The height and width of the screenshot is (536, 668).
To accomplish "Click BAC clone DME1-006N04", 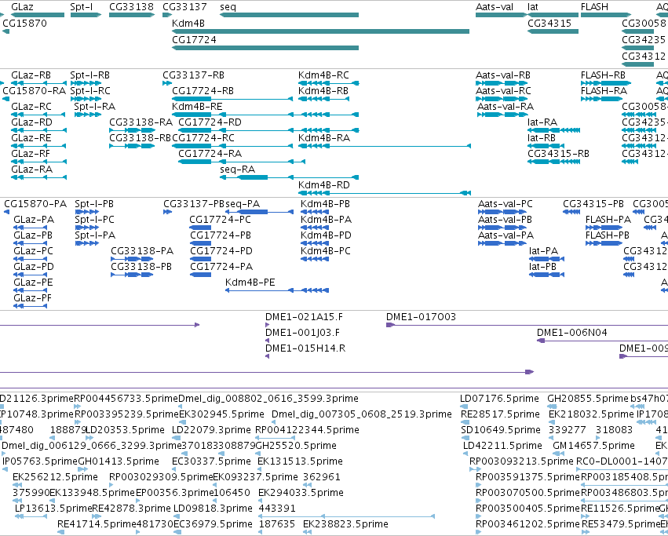I will click(602, 341).
